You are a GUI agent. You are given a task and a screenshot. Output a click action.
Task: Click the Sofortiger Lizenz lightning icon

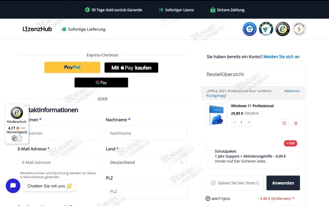tap(161, 10)
